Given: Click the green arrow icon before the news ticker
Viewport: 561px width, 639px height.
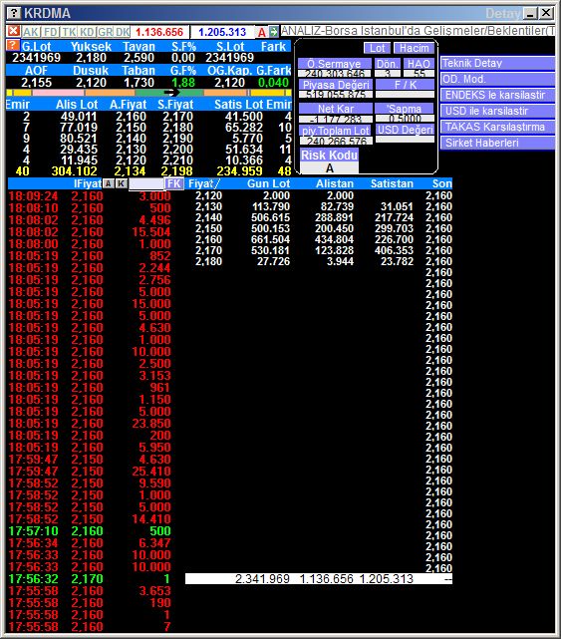Looking at the screenshot, I should 273,31.
